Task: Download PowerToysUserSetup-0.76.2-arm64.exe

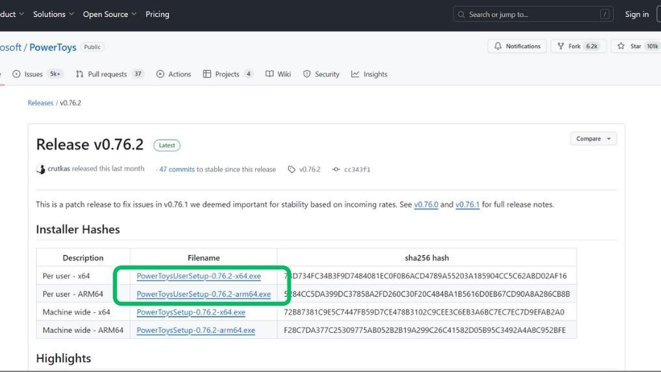Action: coord(204,294)
